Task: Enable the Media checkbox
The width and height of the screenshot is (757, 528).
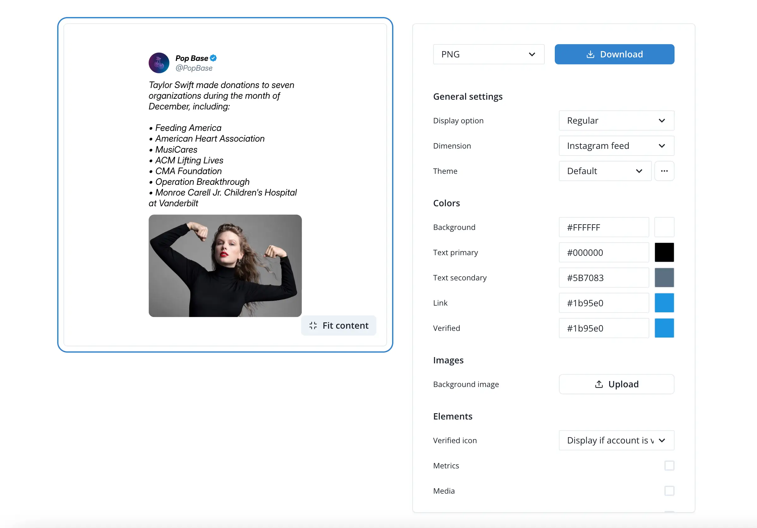Action: point(669,490)
